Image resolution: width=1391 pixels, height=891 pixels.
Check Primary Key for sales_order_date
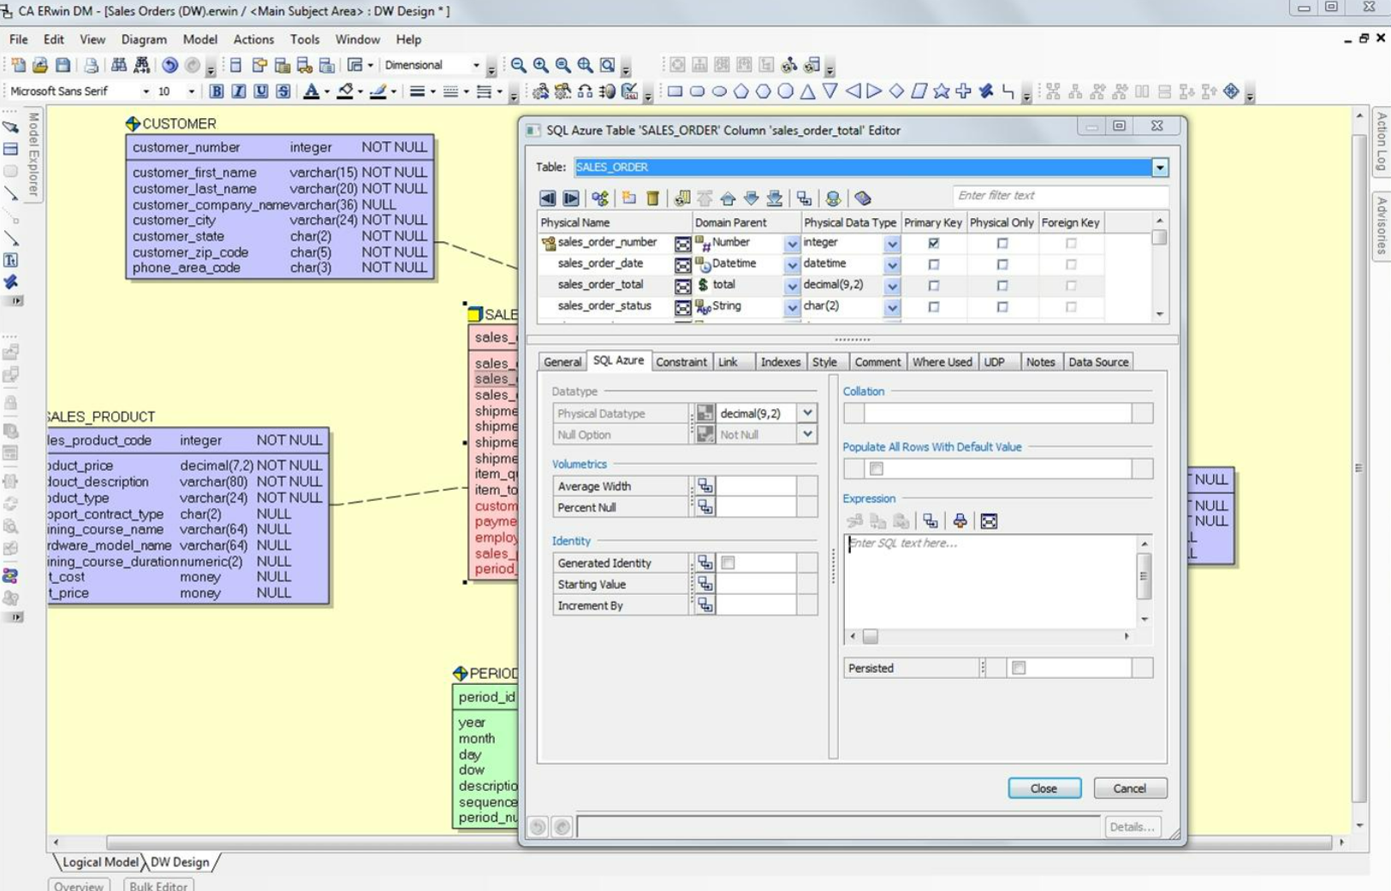[934, 264]
